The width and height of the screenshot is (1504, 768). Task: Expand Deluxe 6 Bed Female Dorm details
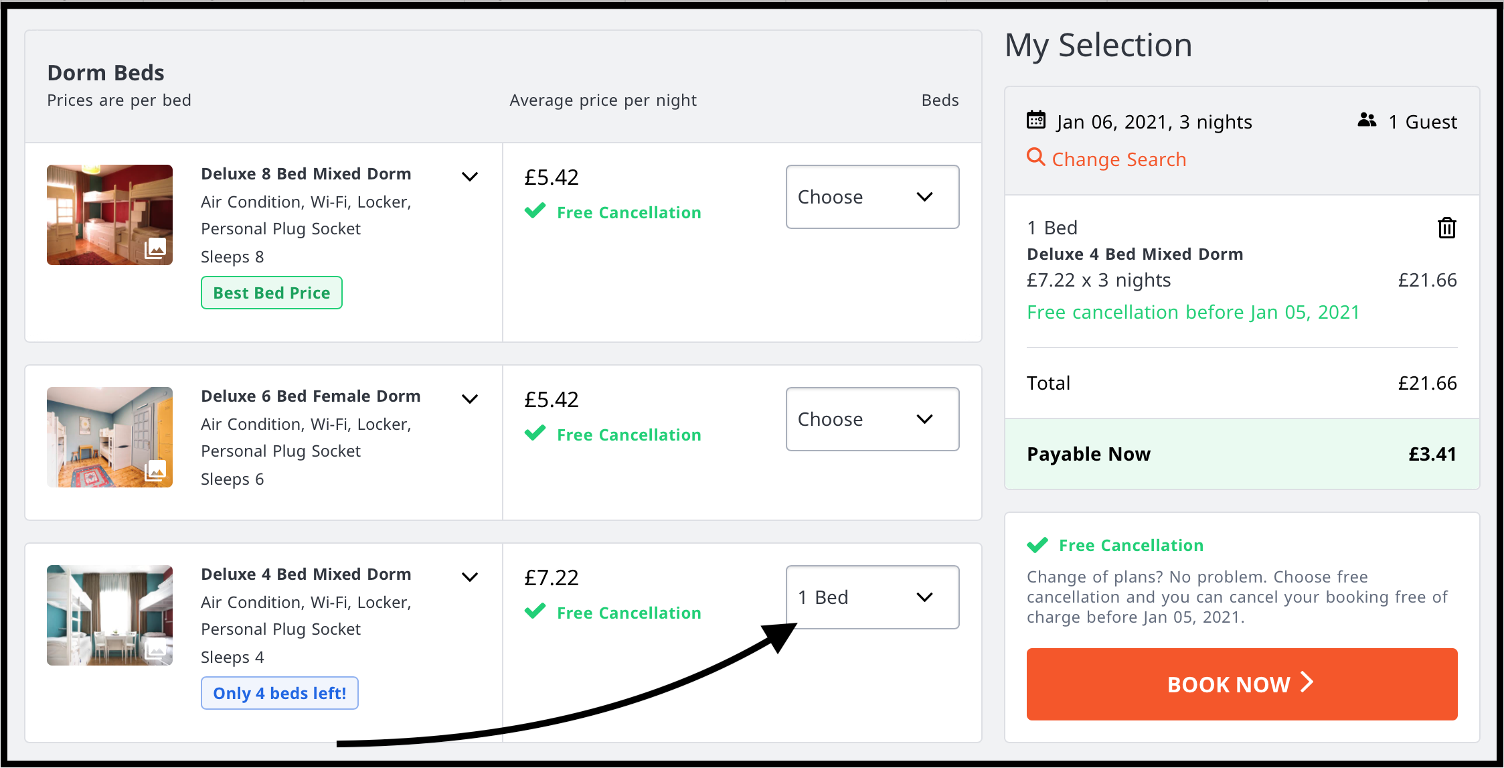click(470, 399)
